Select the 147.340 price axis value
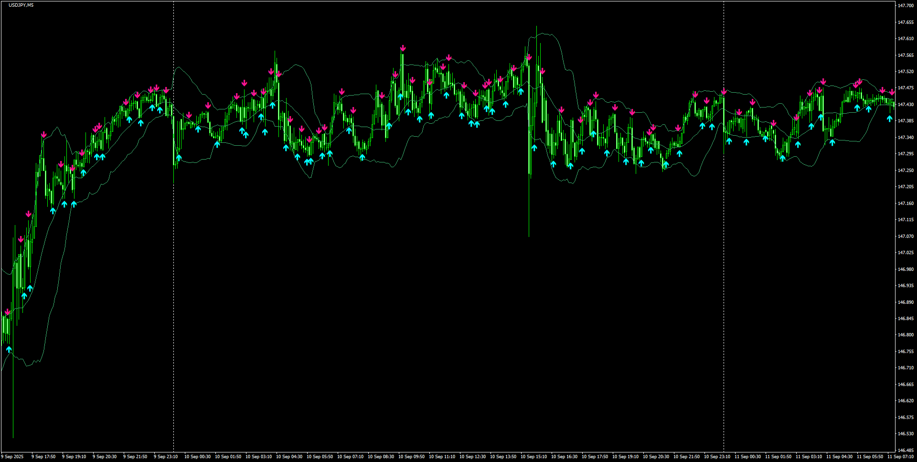Screen dimensions: 917x462 click(x=906, y=138)
